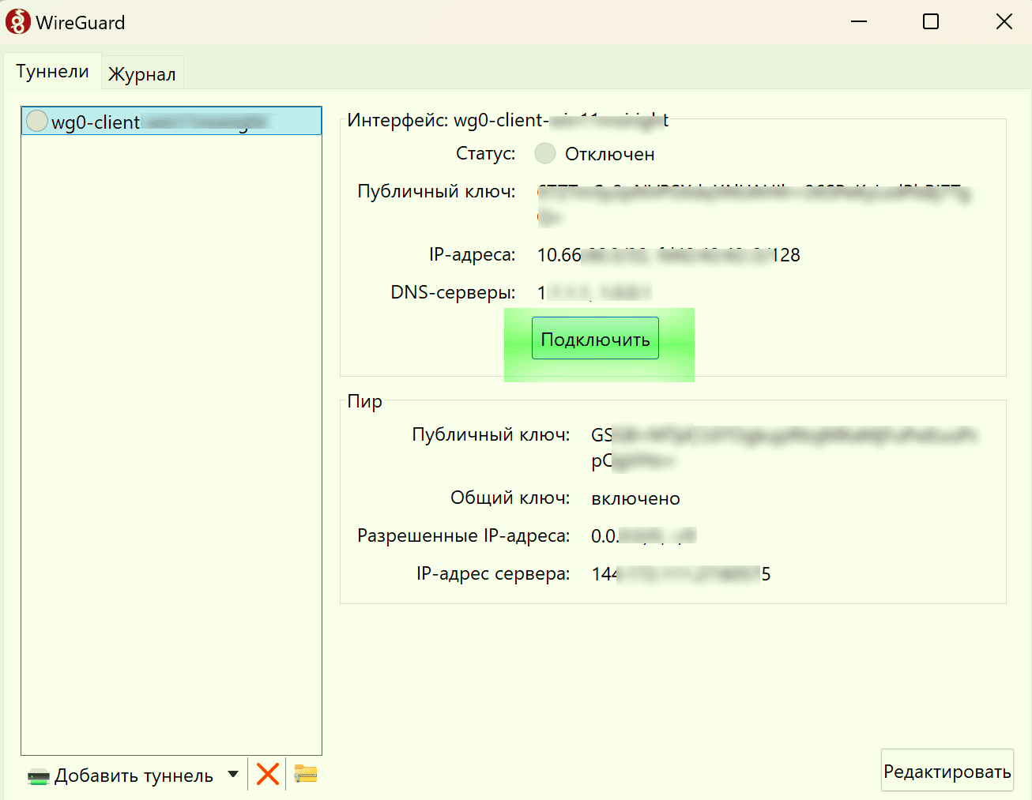
Task: Select the wg0-client tunnel in list
Action: [x=171, y=122]
